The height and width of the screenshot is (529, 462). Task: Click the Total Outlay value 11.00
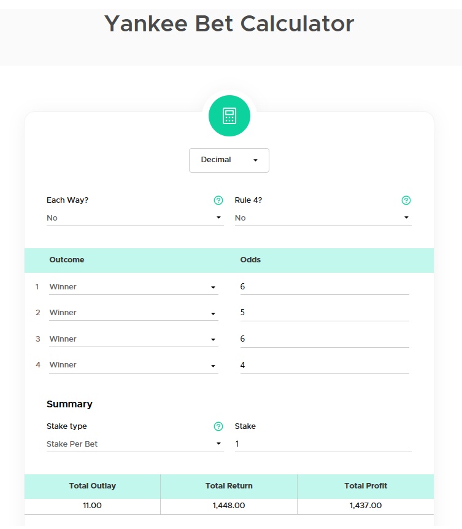point(92,506)
